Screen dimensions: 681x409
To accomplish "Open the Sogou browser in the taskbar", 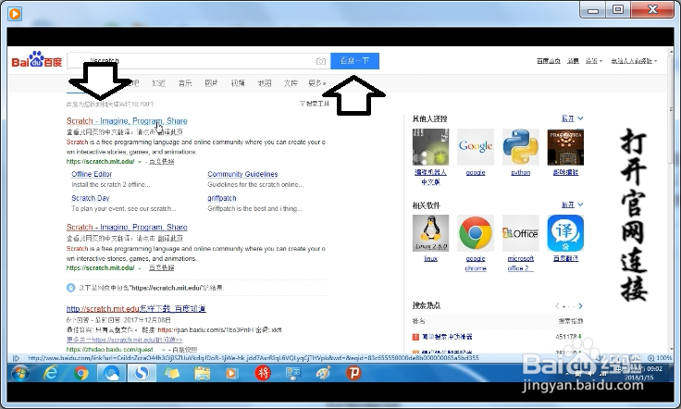I will pyautogui.click(x=142, y=373).
